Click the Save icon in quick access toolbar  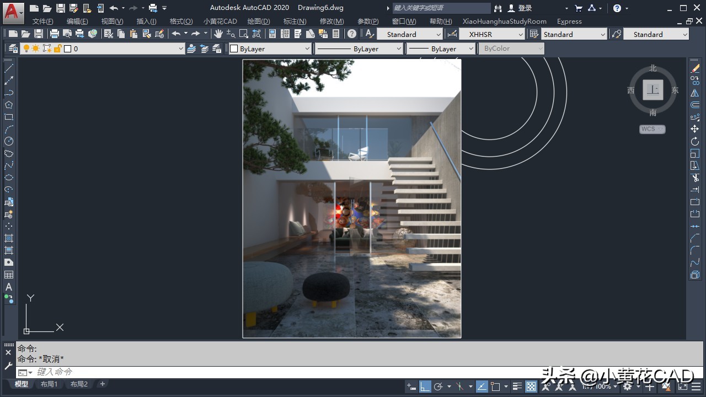(61, 8)
